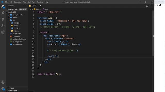Open the Source Control view

pyautogui.click(x=3, y=19)
